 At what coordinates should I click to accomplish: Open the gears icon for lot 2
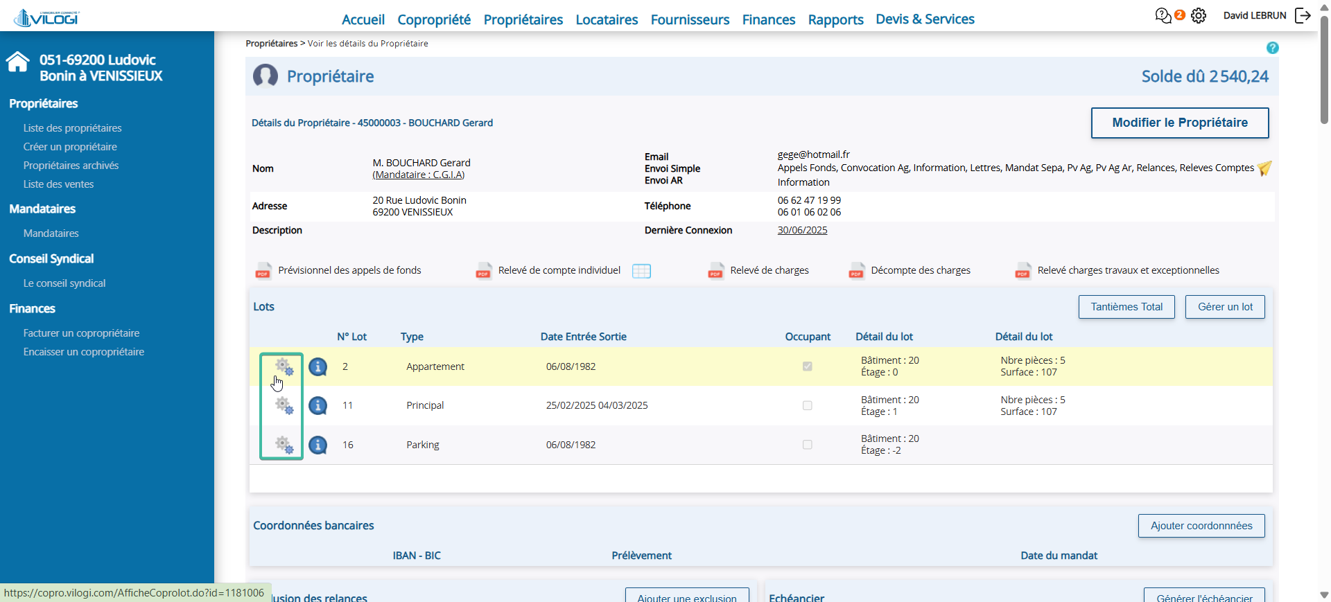tap(284, 366)
